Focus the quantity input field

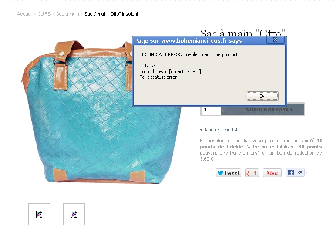pos(211,110)
